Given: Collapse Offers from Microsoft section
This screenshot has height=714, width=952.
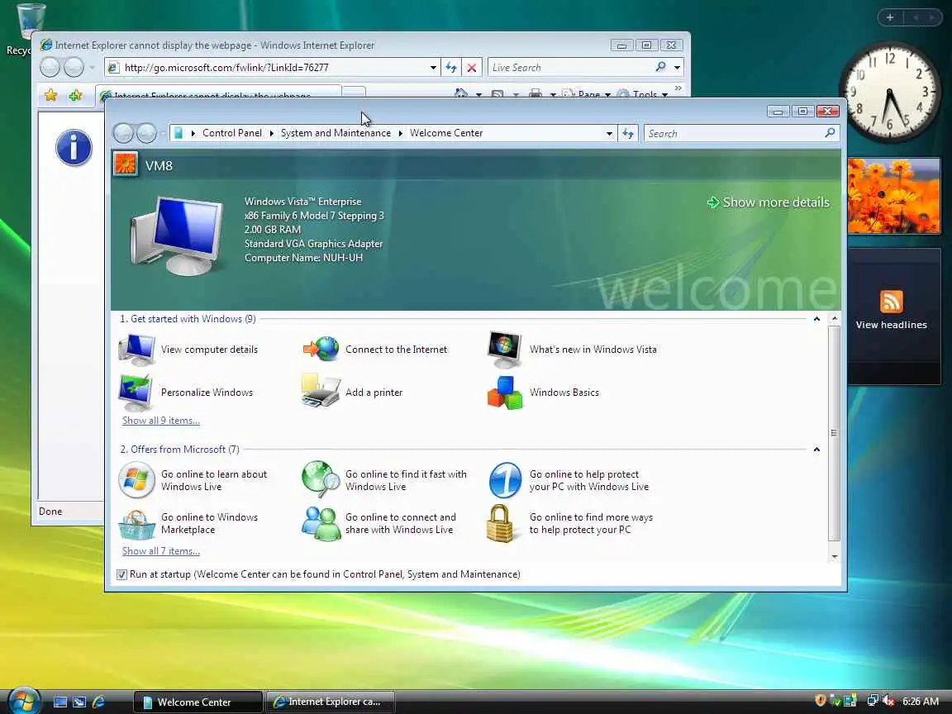Looking at the screenshot, I should point(816,450).
